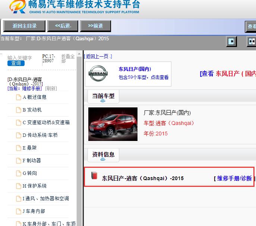Click the double-arrow panel collapse icon

(x=252, y=41)
